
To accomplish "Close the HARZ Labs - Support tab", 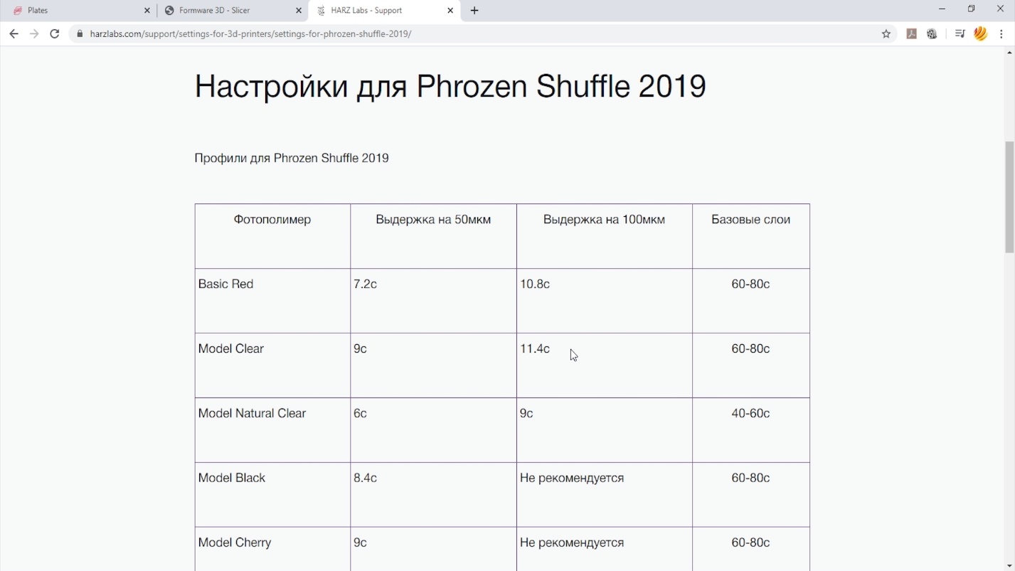I will point(450,11).
